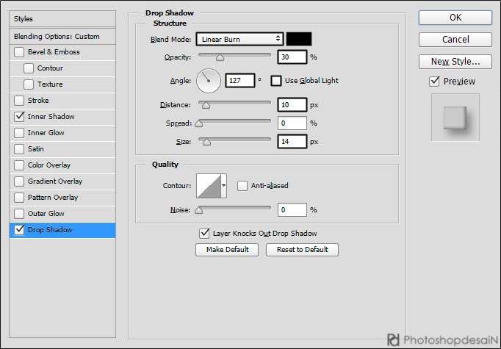Tick the Pattern Overlay checkbox
The height and width of the screenshot is (349, 501).
[x=19, y=198]
